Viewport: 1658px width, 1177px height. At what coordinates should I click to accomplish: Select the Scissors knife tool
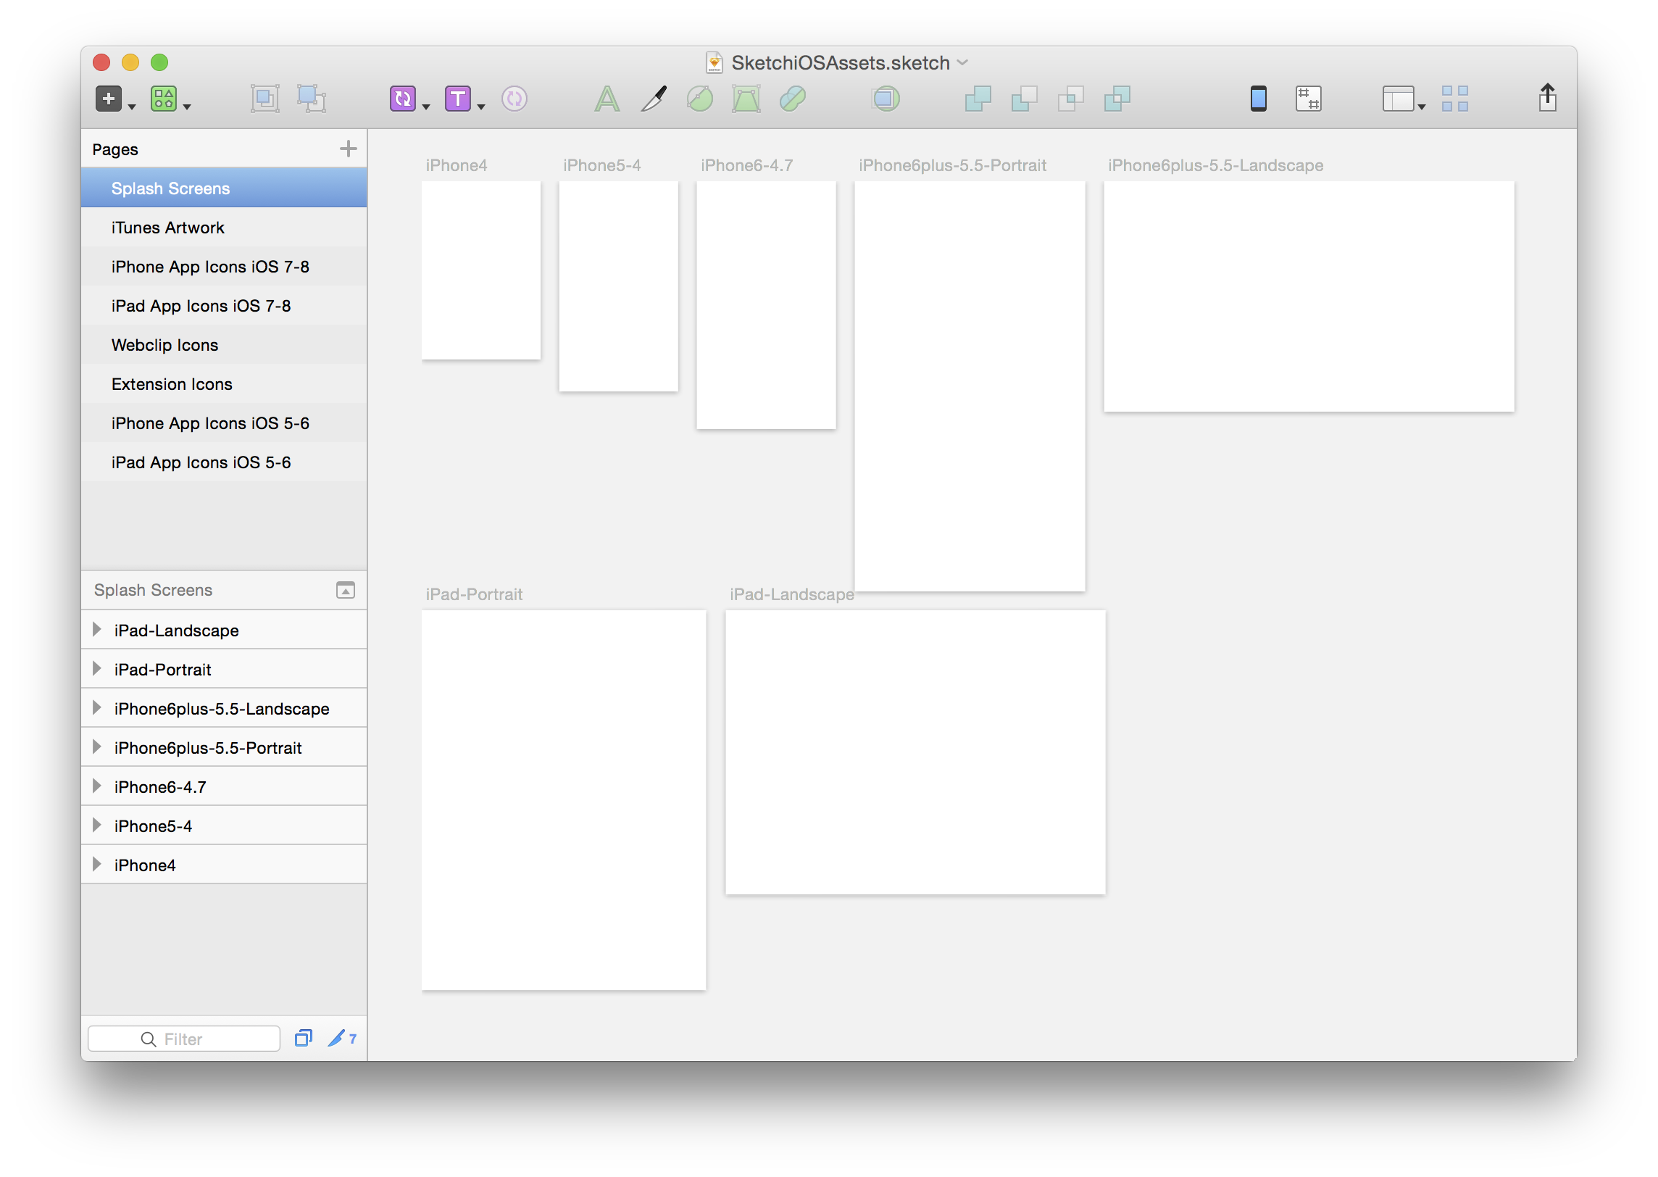coord(653,99)
